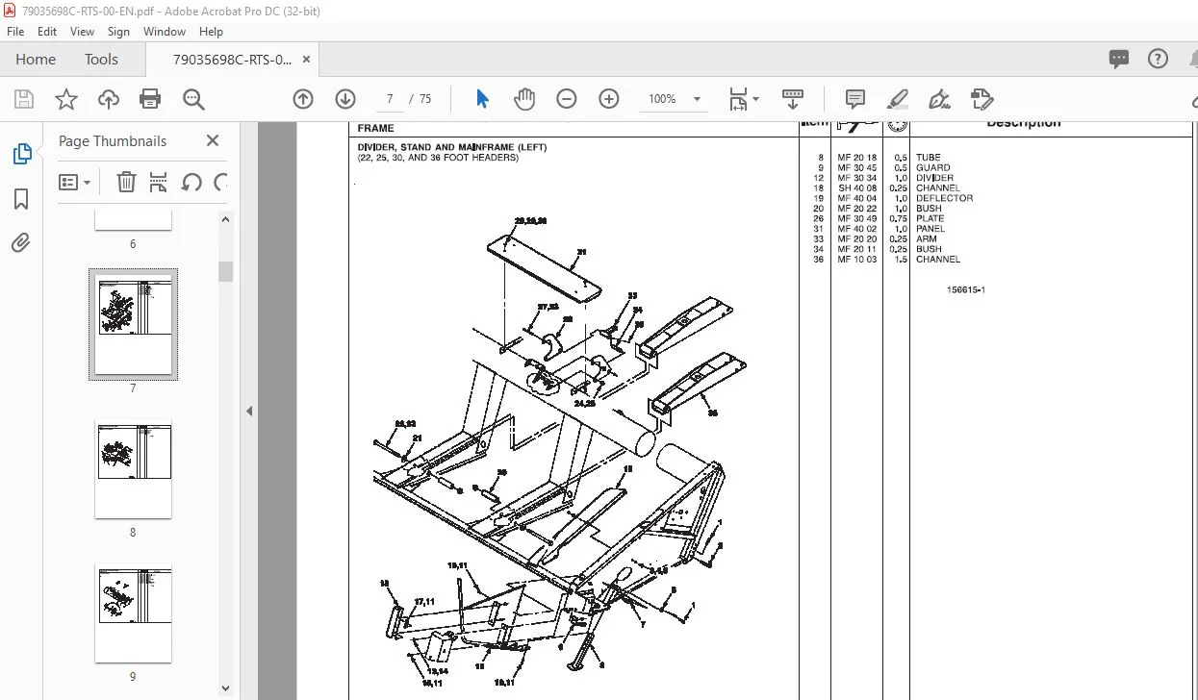Open the Bookmarks panel icon
Viewport: 1198px width, 700px height.
21,199
